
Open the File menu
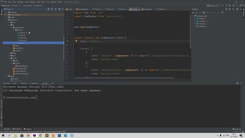pyautogui.click(x=6, y=2)
